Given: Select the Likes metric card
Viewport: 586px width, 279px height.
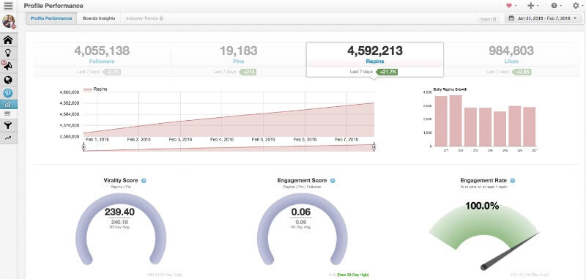Looking at the screenshot, I should [511, 59].
